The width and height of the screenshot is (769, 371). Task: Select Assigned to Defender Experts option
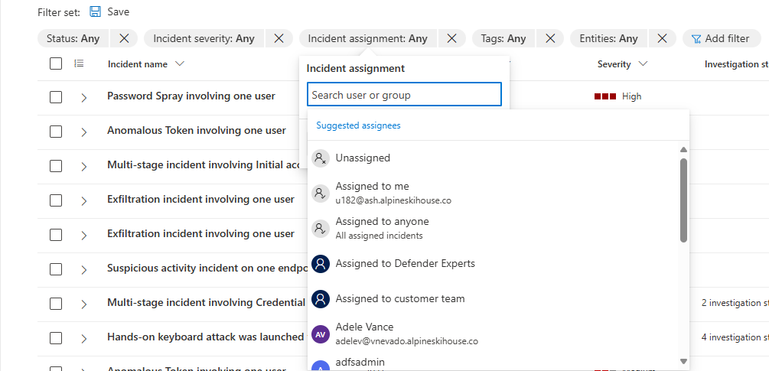pyautogui.click(x=405, y=264)
